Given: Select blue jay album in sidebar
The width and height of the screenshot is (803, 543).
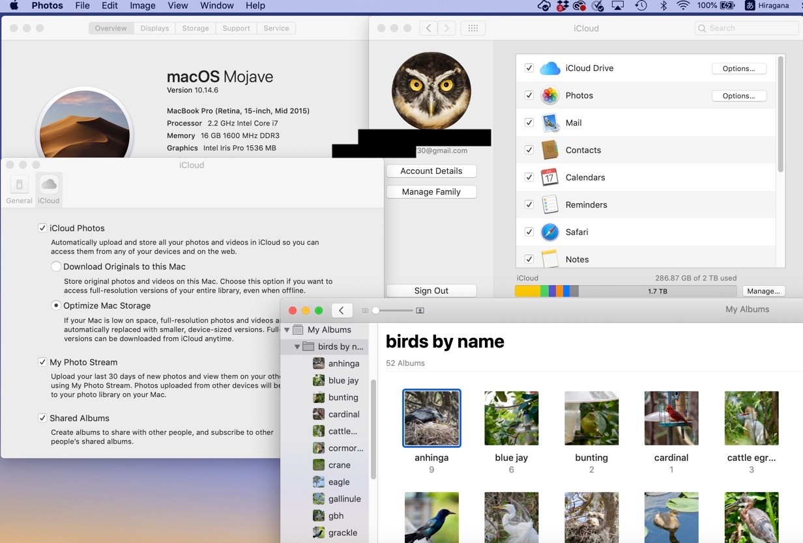Looking at the screenshot, I should click(x=335, y=381).
